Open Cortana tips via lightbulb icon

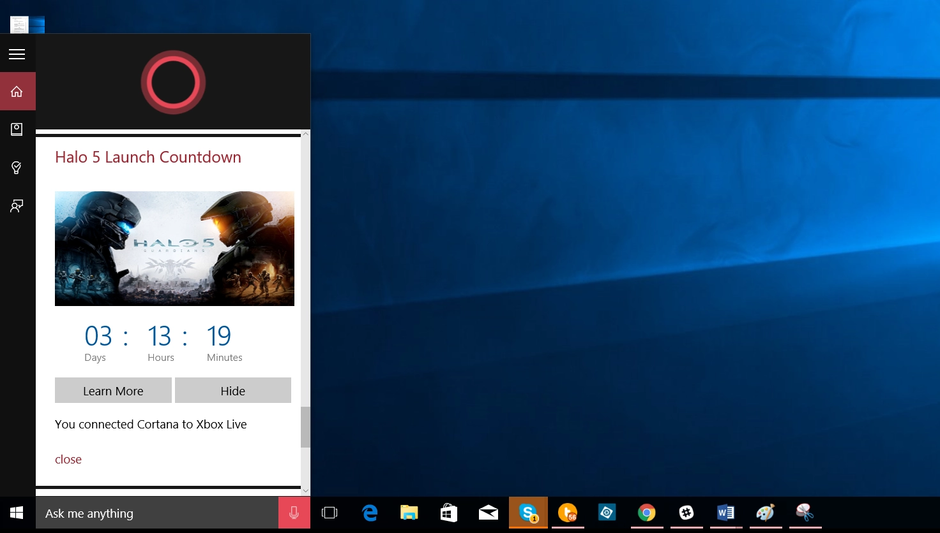[17, 168]
